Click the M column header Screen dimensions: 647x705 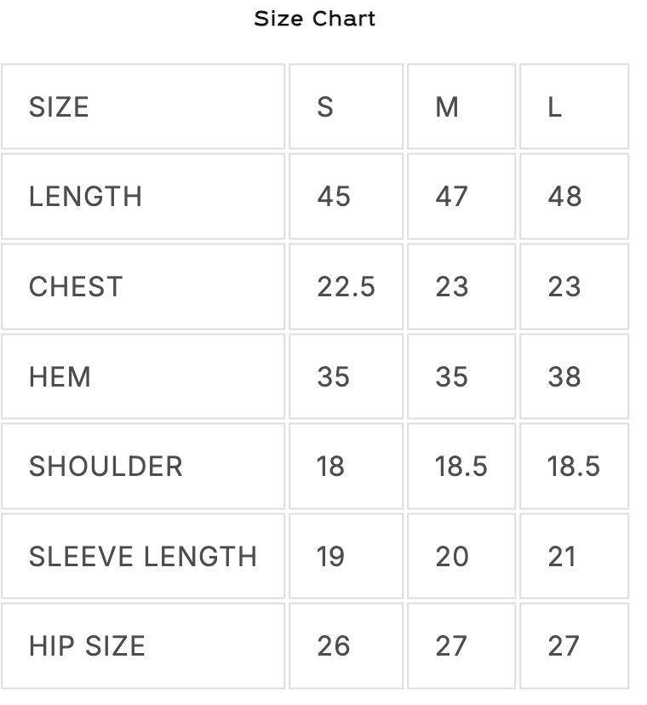coord(447,107)
